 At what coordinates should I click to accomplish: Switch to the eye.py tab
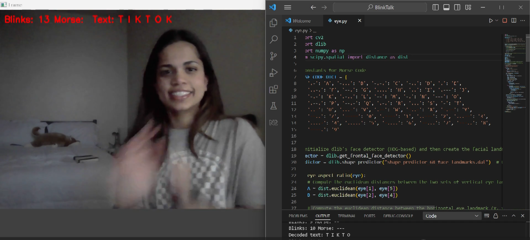point(340,21)
